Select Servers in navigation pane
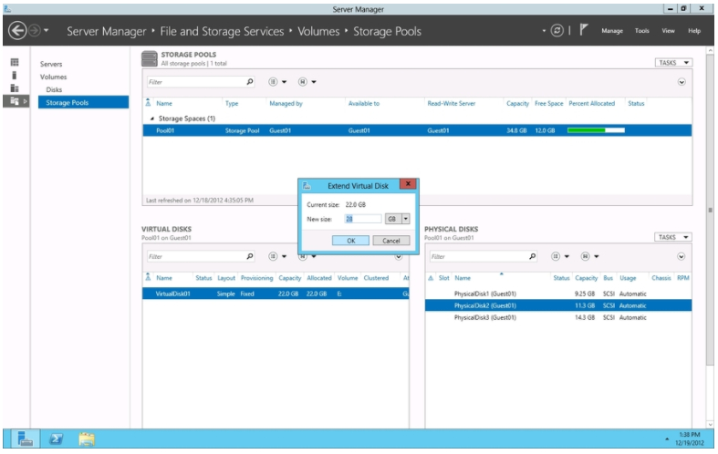This screenshot has width=718, height=454. [51, 64]
